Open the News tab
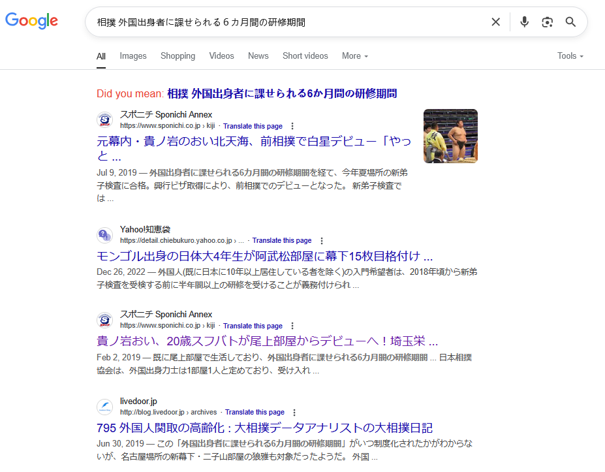 pos(258,56)
